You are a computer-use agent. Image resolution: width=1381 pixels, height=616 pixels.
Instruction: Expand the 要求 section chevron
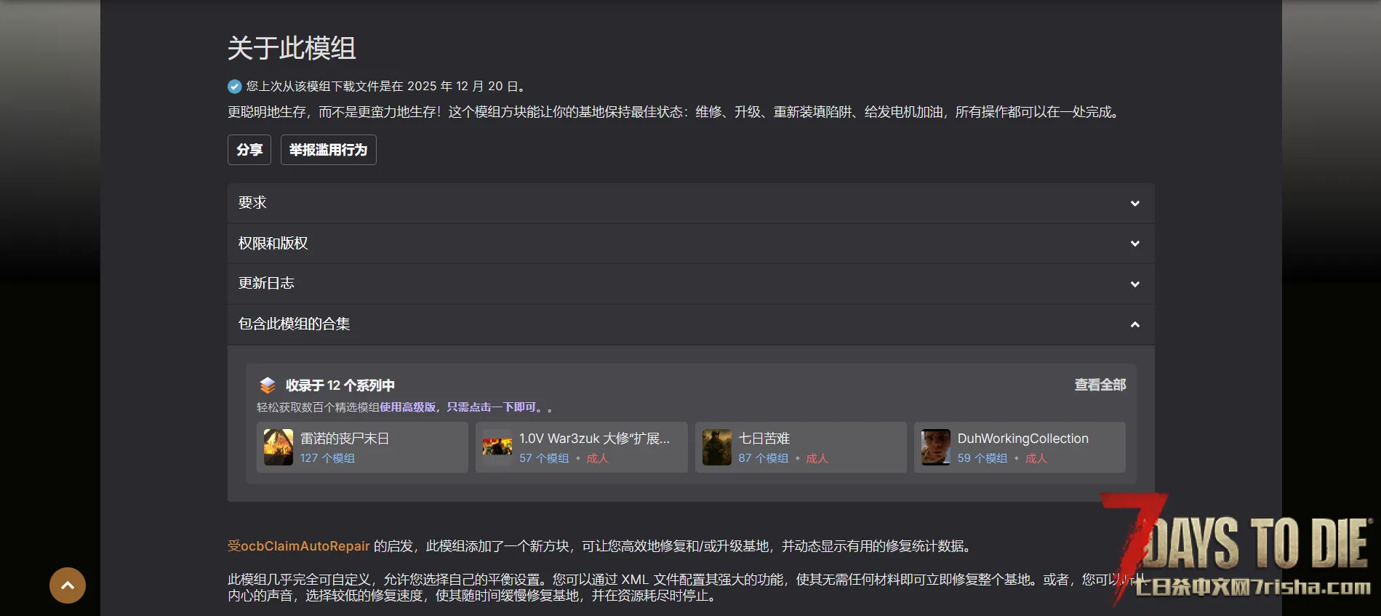[x=1134, y=204]
